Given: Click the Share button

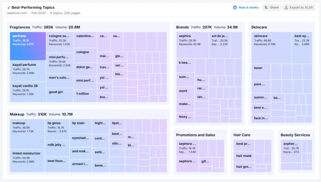Looking at the screenshot, I should (271, 8).
